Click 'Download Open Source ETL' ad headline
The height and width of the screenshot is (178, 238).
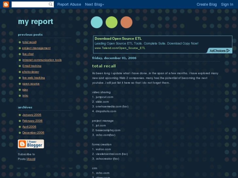coord(118,39)
